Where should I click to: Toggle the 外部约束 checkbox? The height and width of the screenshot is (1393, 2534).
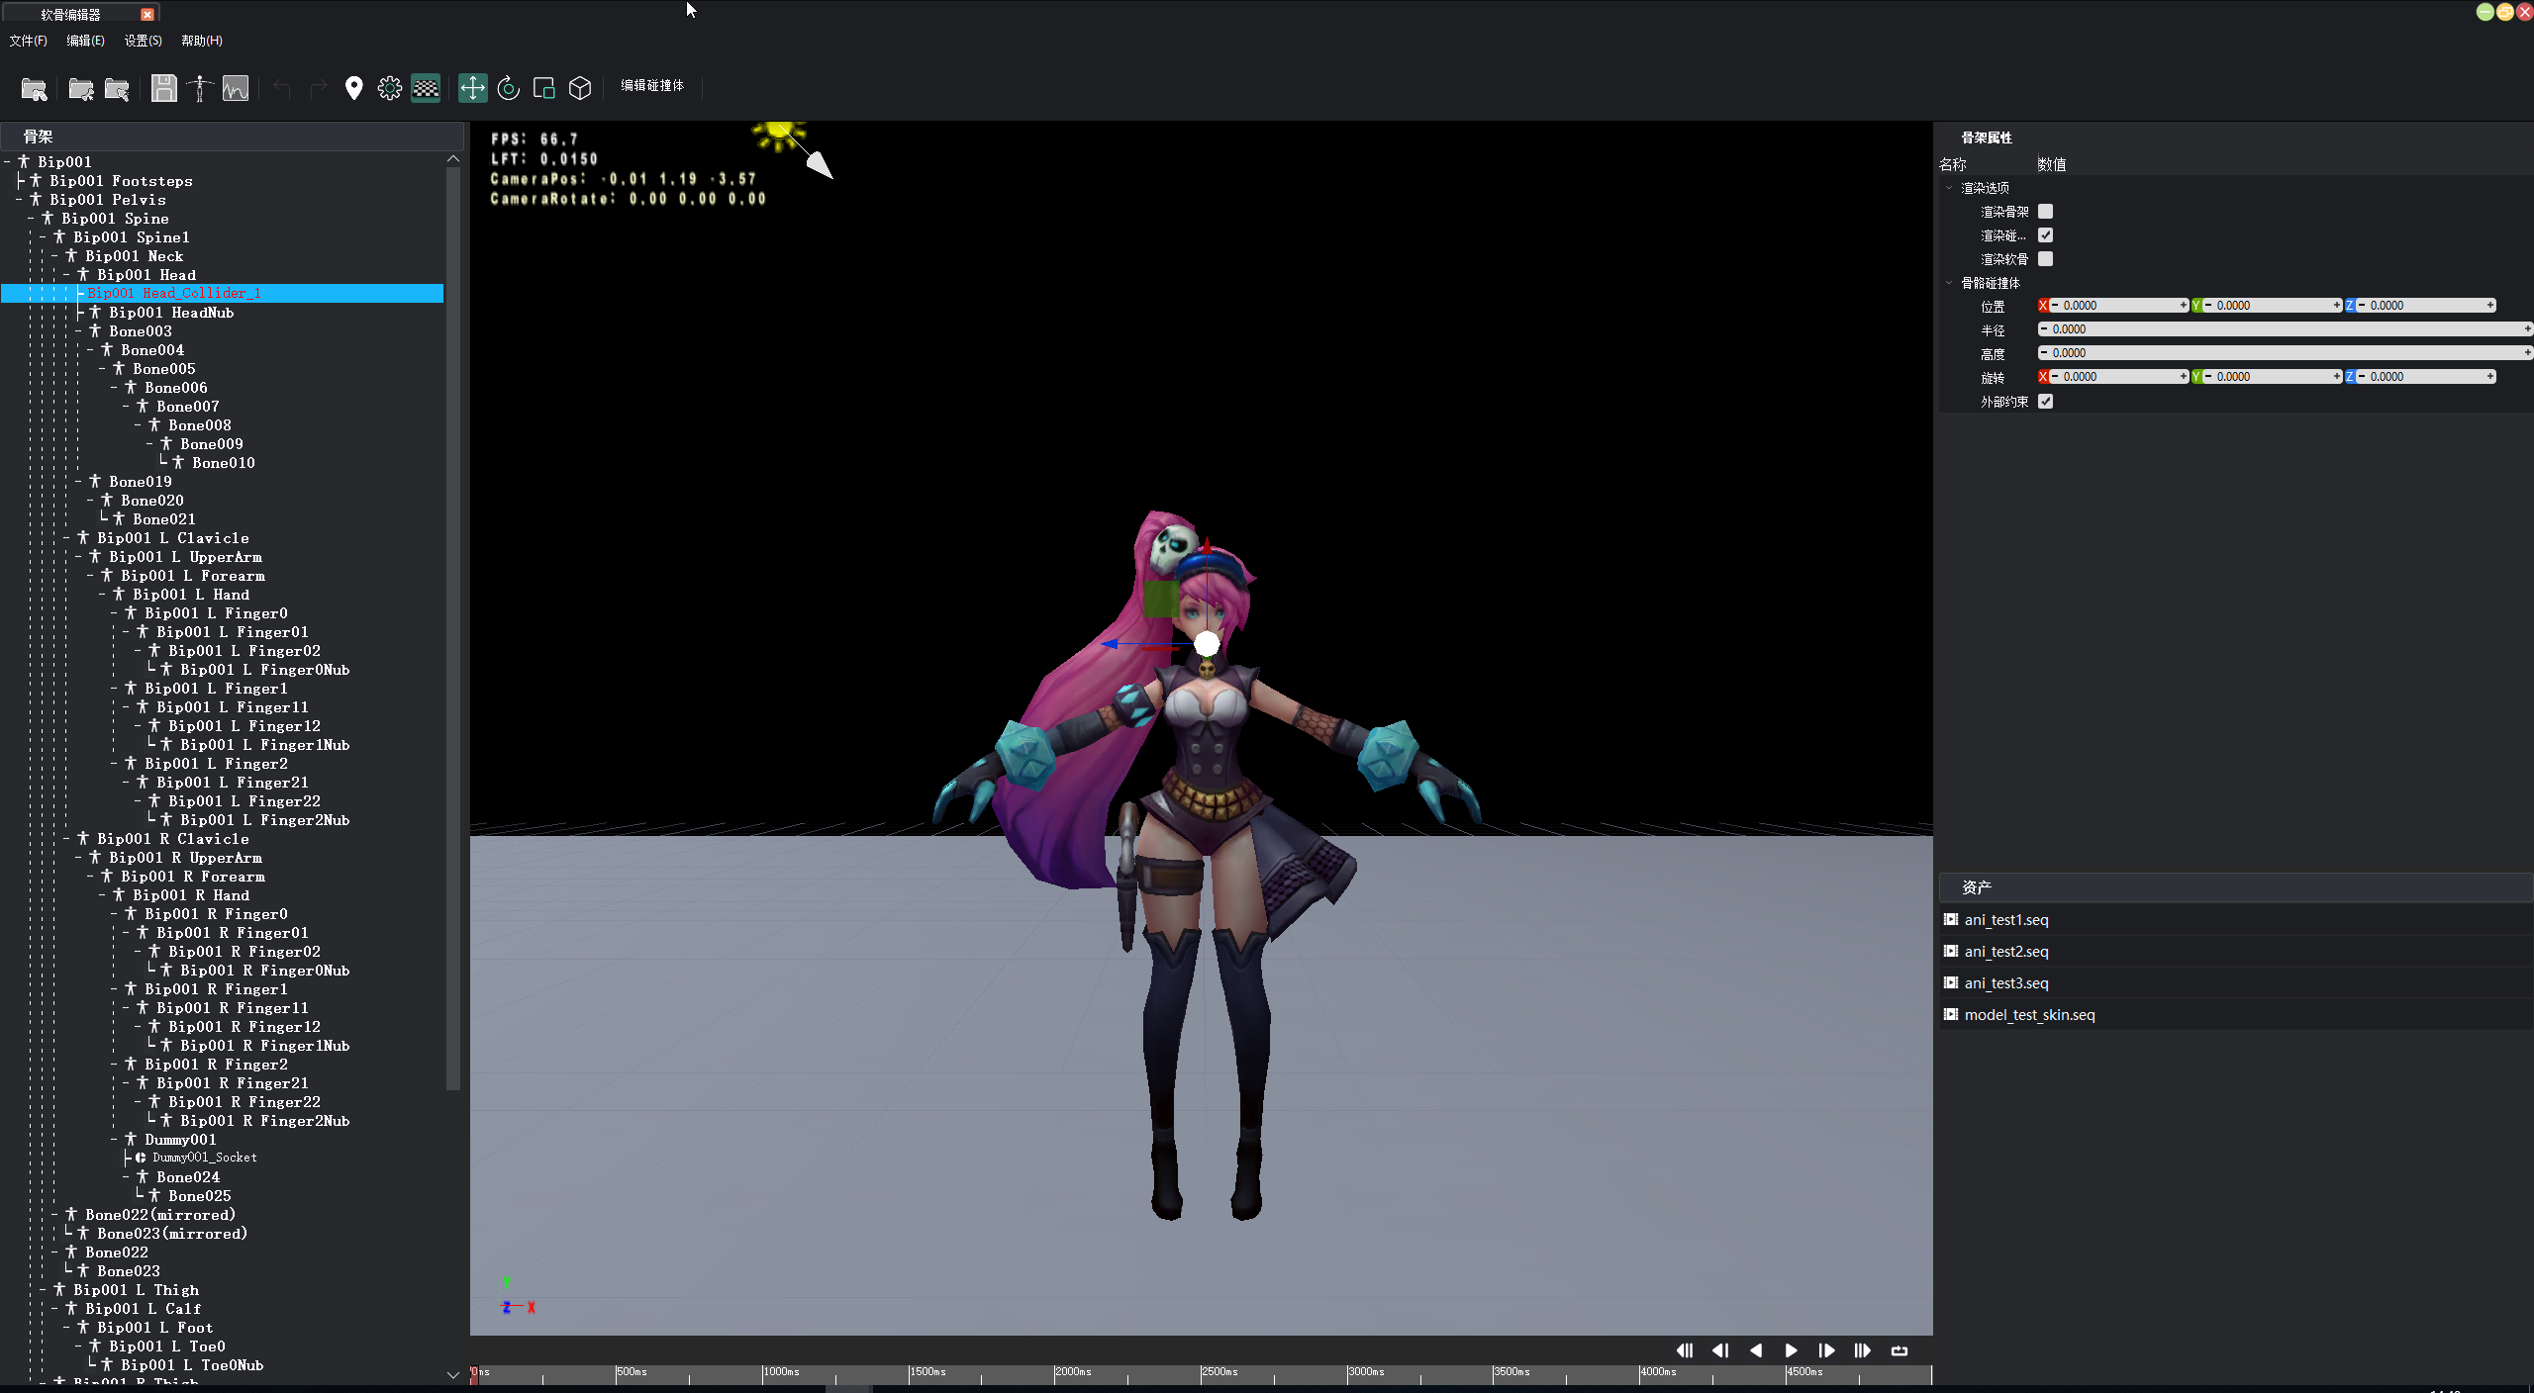coord(2045,402)
